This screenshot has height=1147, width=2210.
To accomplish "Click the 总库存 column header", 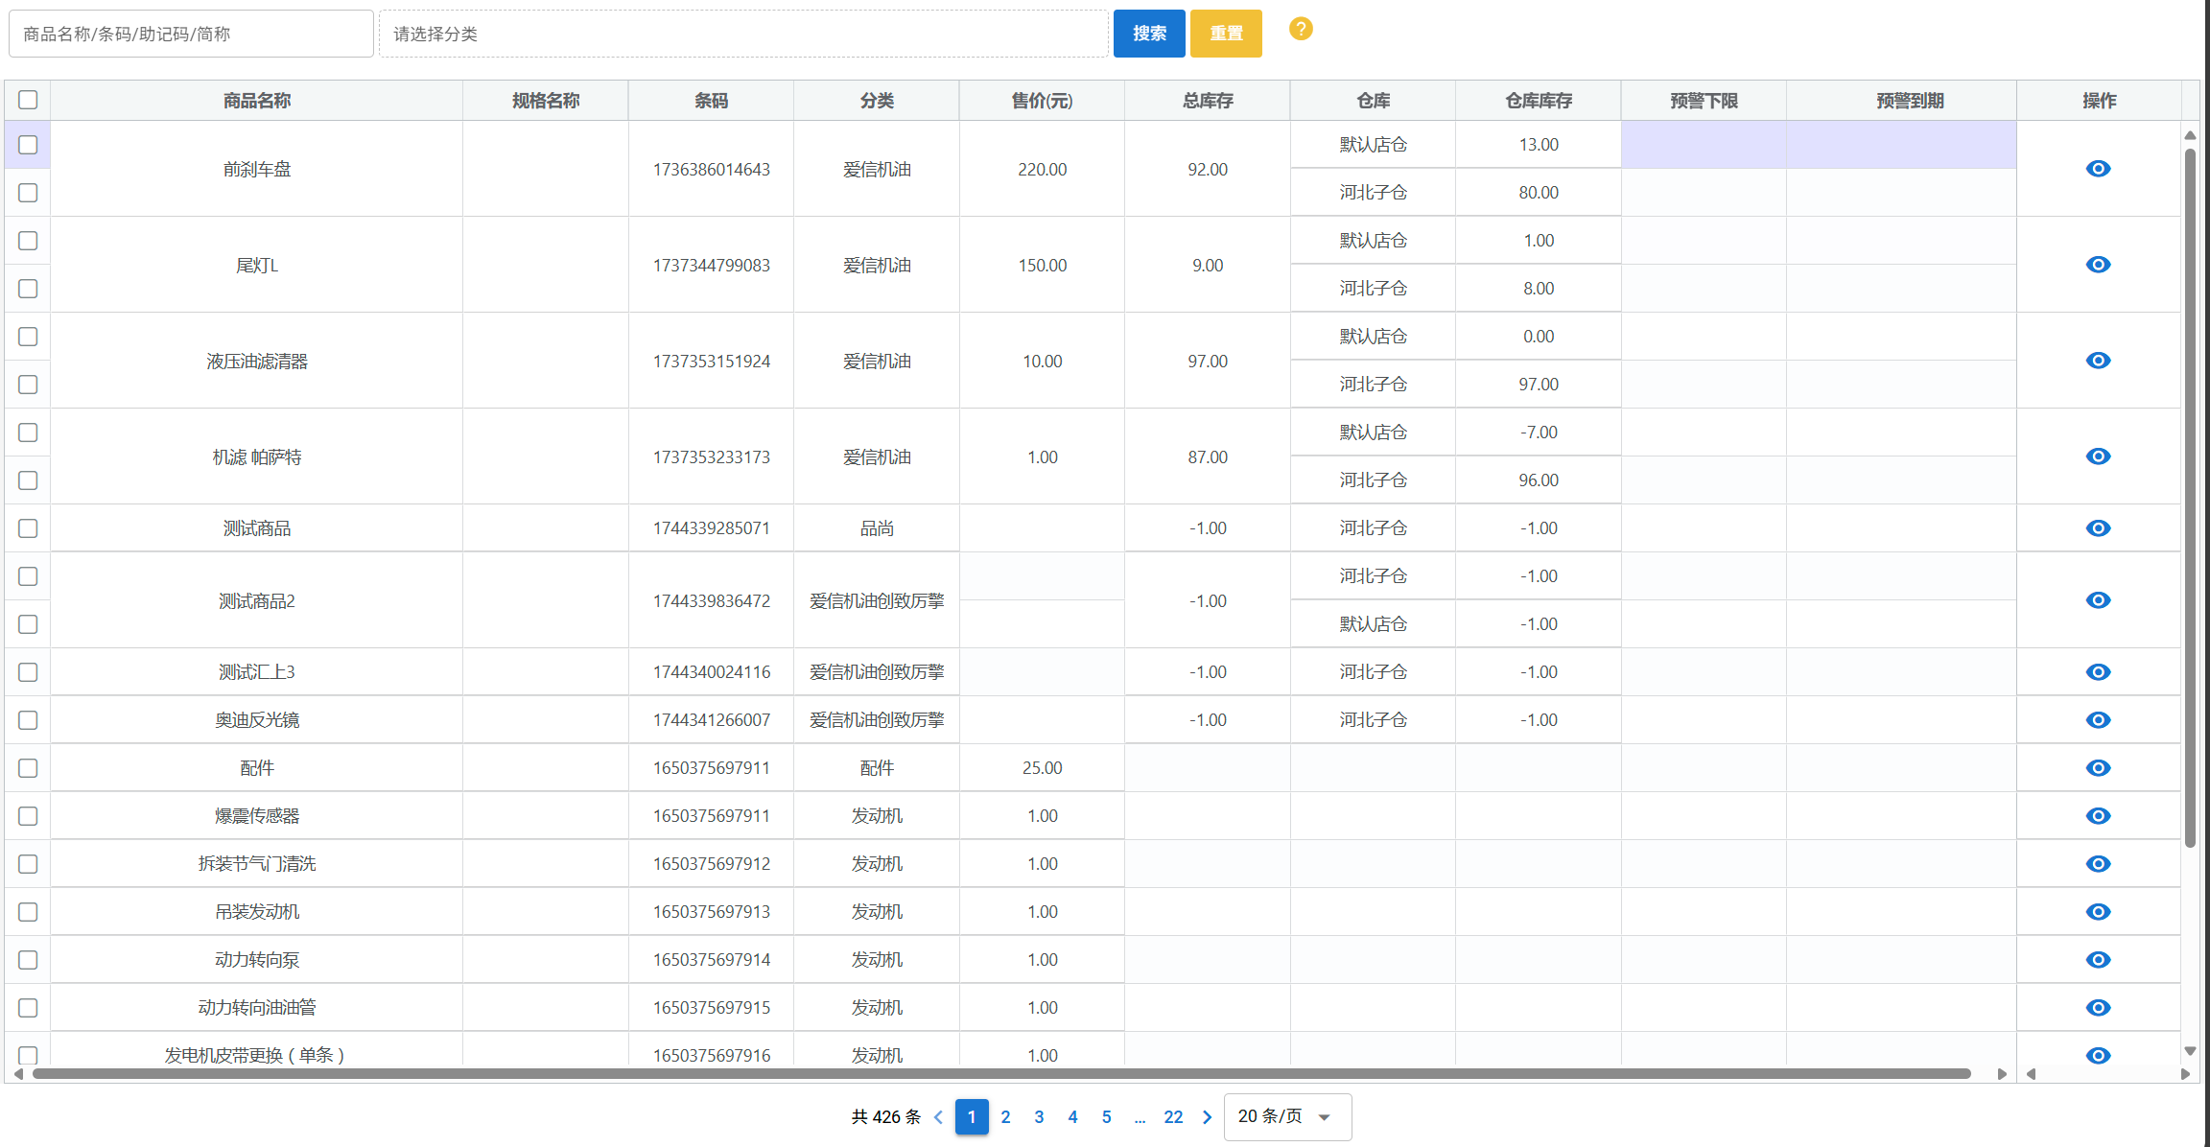I will tap(1208, 101).
